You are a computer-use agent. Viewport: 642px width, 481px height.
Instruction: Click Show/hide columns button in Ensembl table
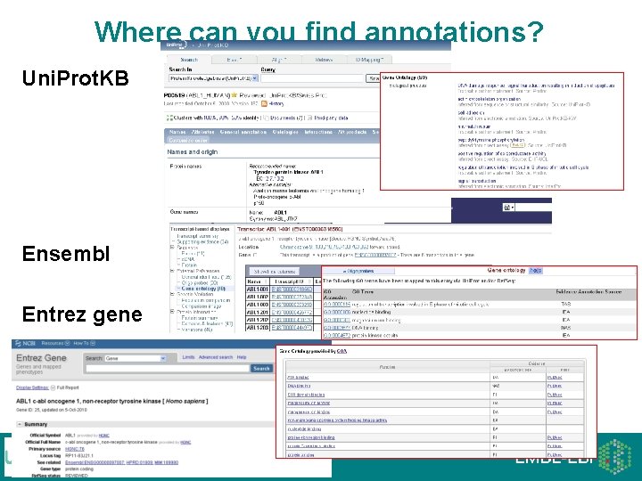[275, 272]
